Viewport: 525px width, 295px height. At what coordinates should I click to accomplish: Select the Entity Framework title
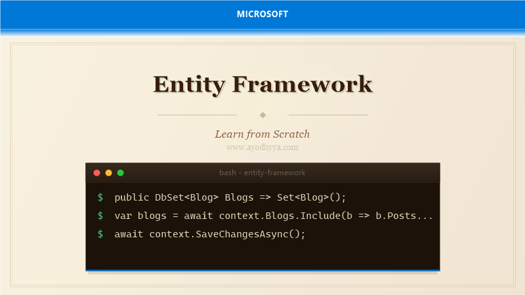[x=263, y=85]
